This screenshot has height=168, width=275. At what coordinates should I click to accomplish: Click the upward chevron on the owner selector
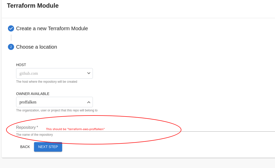(89, 102)
